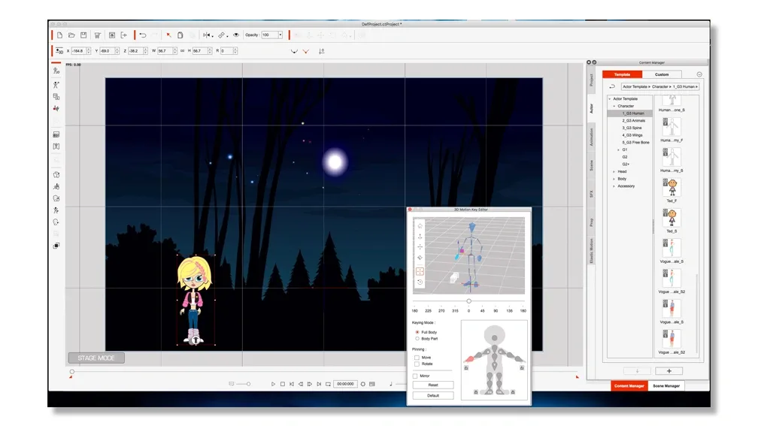The height and width of the screenshot is (426, 758).
Task: Click the undo arrow in the top toolbar
Action: coord(143,35)
